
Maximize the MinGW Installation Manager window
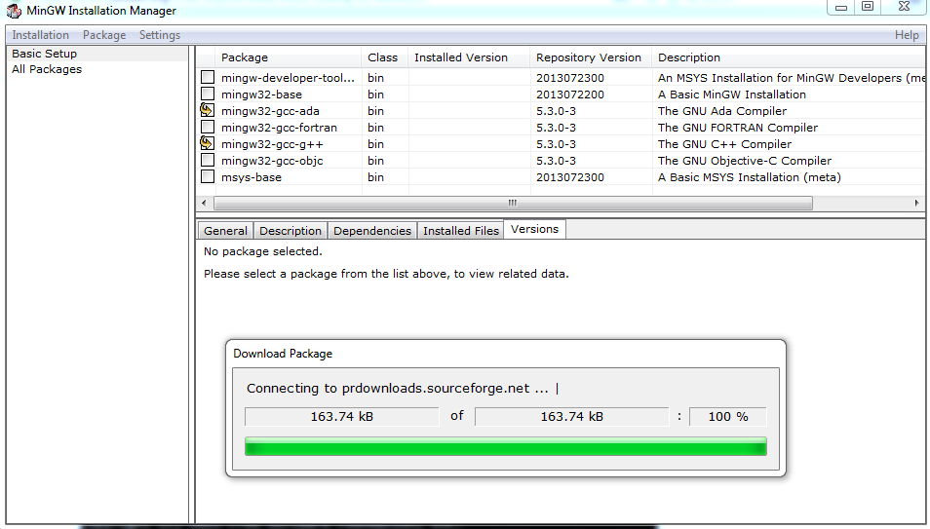point(868,7)
